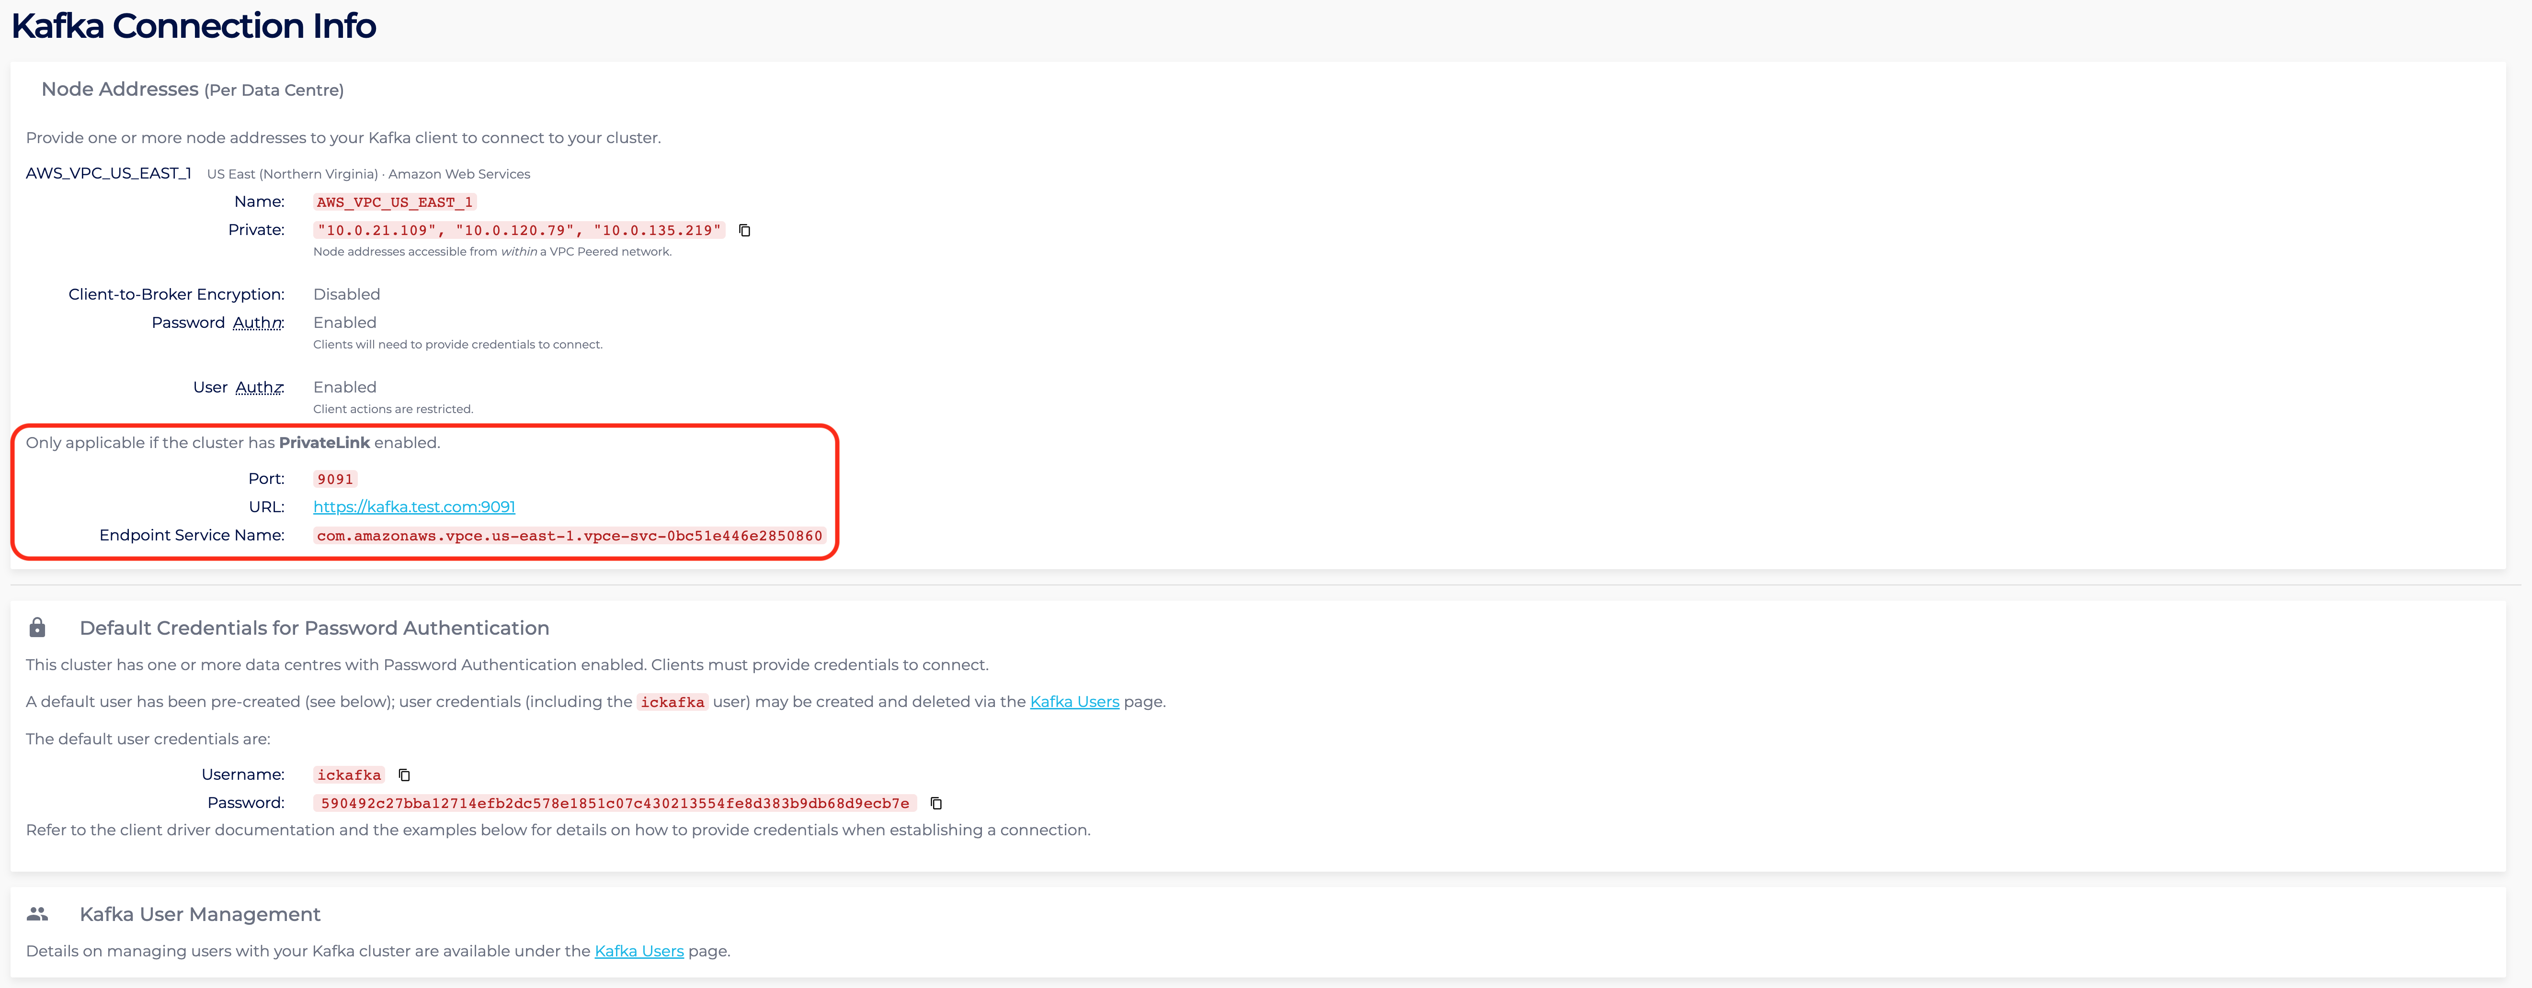Click the Kafka Connection Info heading
The image size is (2532, 988).
coord(194,25)
